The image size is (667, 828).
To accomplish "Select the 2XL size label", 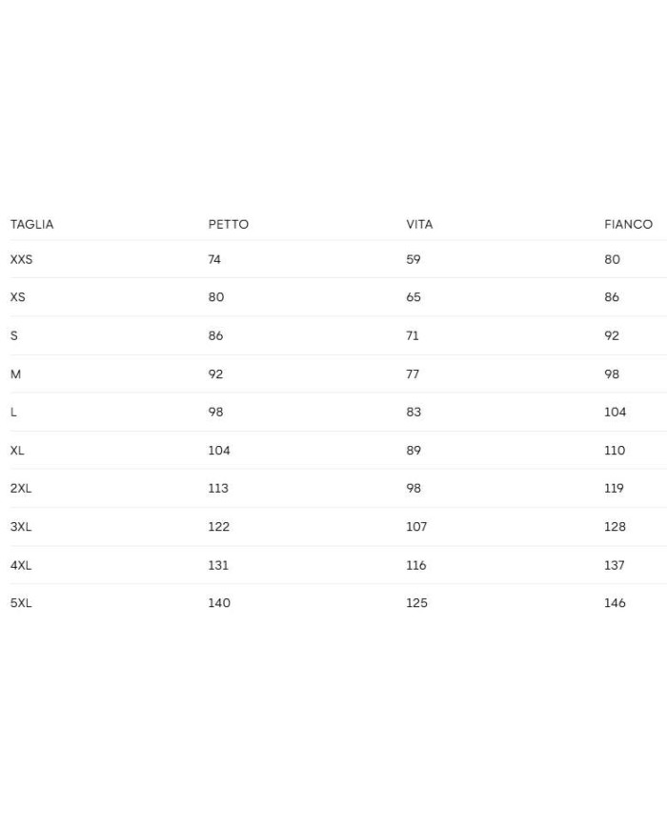I will 21,488.
